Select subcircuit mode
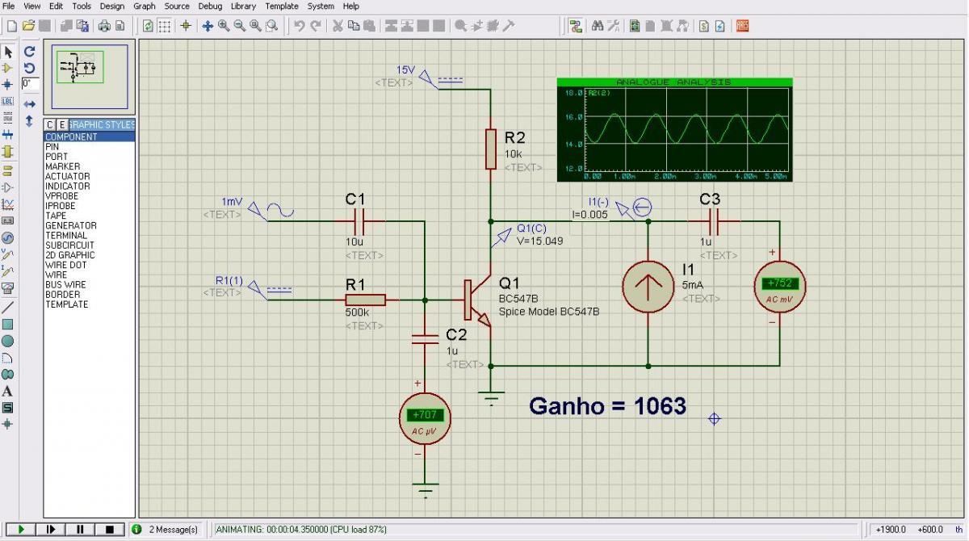The image size is (969, 541). 8,151
